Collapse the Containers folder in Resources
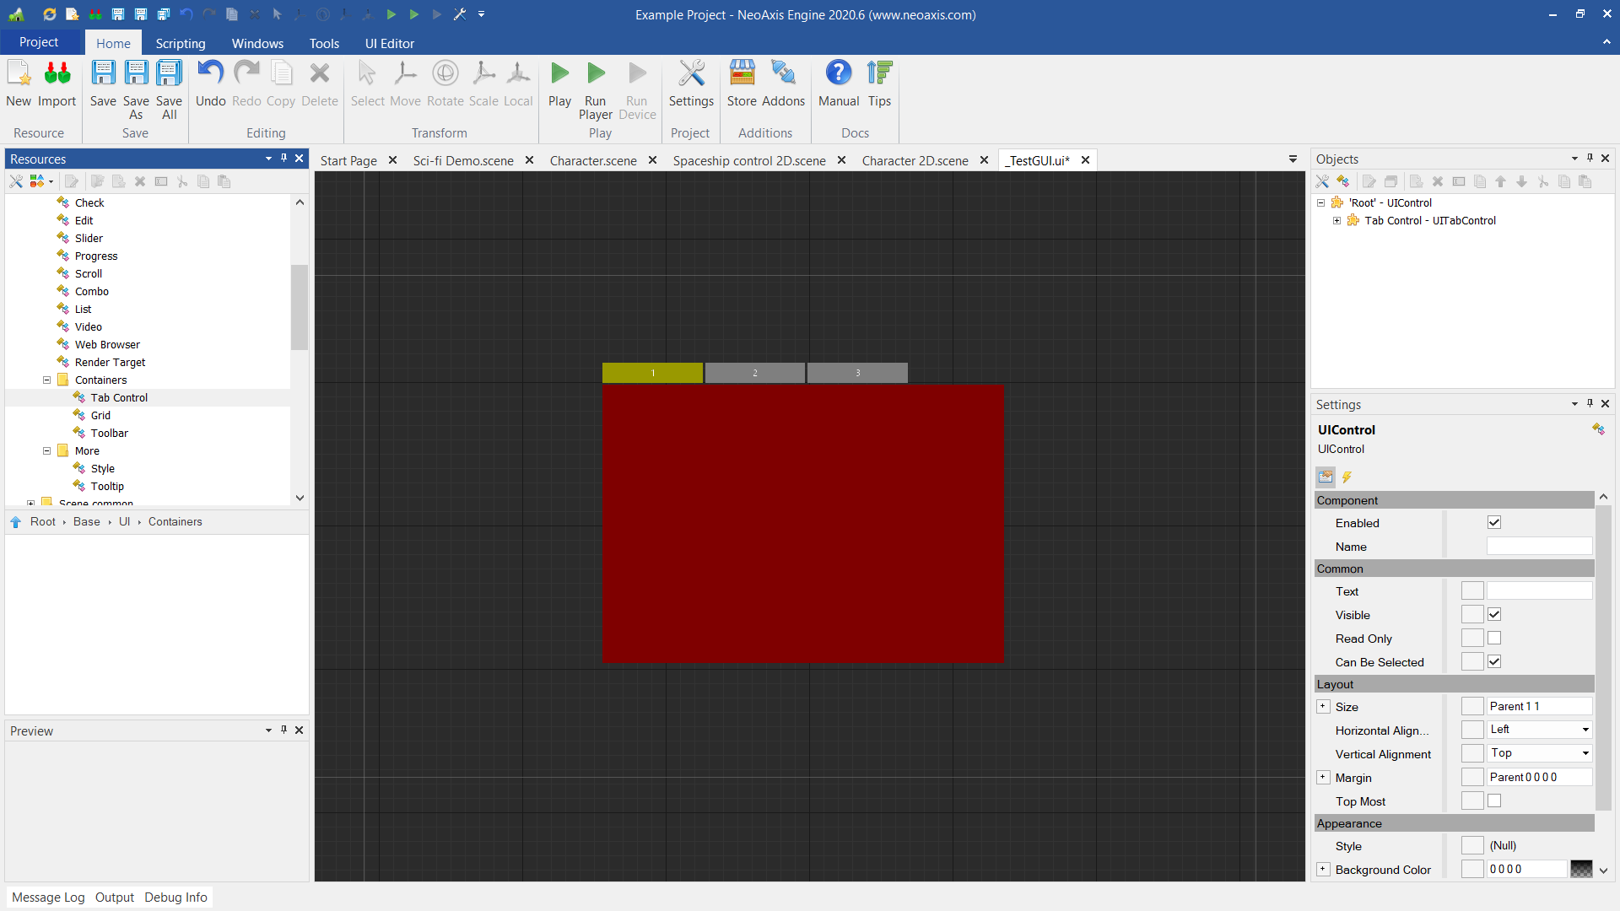The height and width of the screenshot is (911, 1620). pos(46,380)
